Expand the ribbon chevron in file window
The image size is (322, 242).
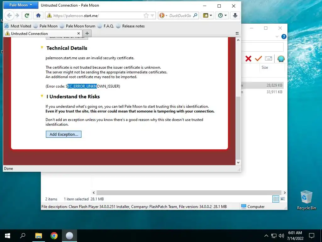(x=277, y=37)
